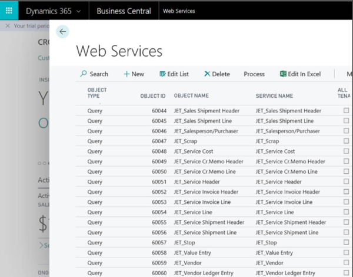The height and width of the screenshot is (277, 353).
Task: Click the Search magnifier icon
Action: tap(84, 74)
